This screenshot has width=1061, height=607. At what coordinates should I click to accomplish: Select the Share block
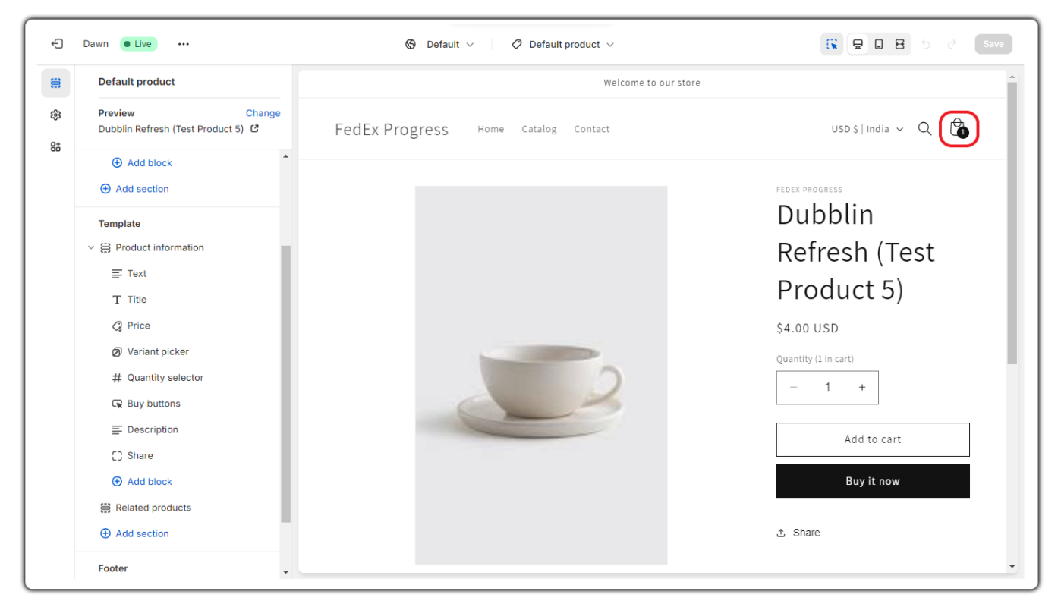(x=140, y=456)
